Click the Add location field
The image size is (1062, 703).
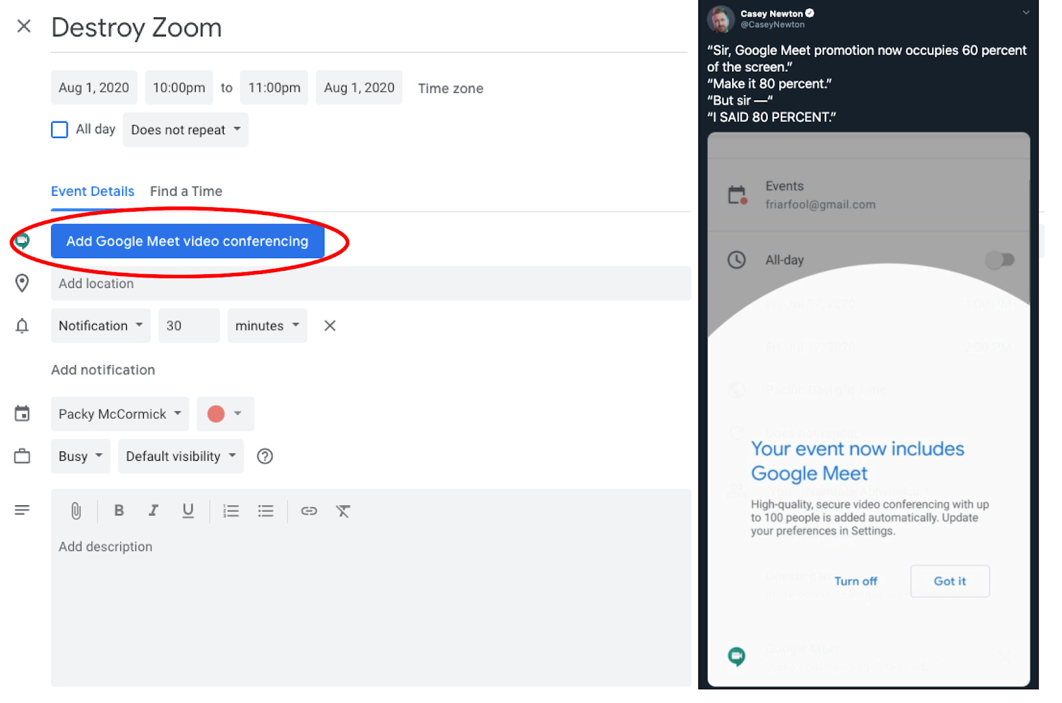(x=371, y=283)
